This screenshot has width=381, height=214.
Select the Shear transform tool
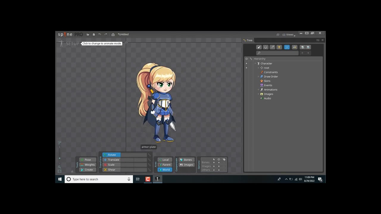tap(112, 170)
